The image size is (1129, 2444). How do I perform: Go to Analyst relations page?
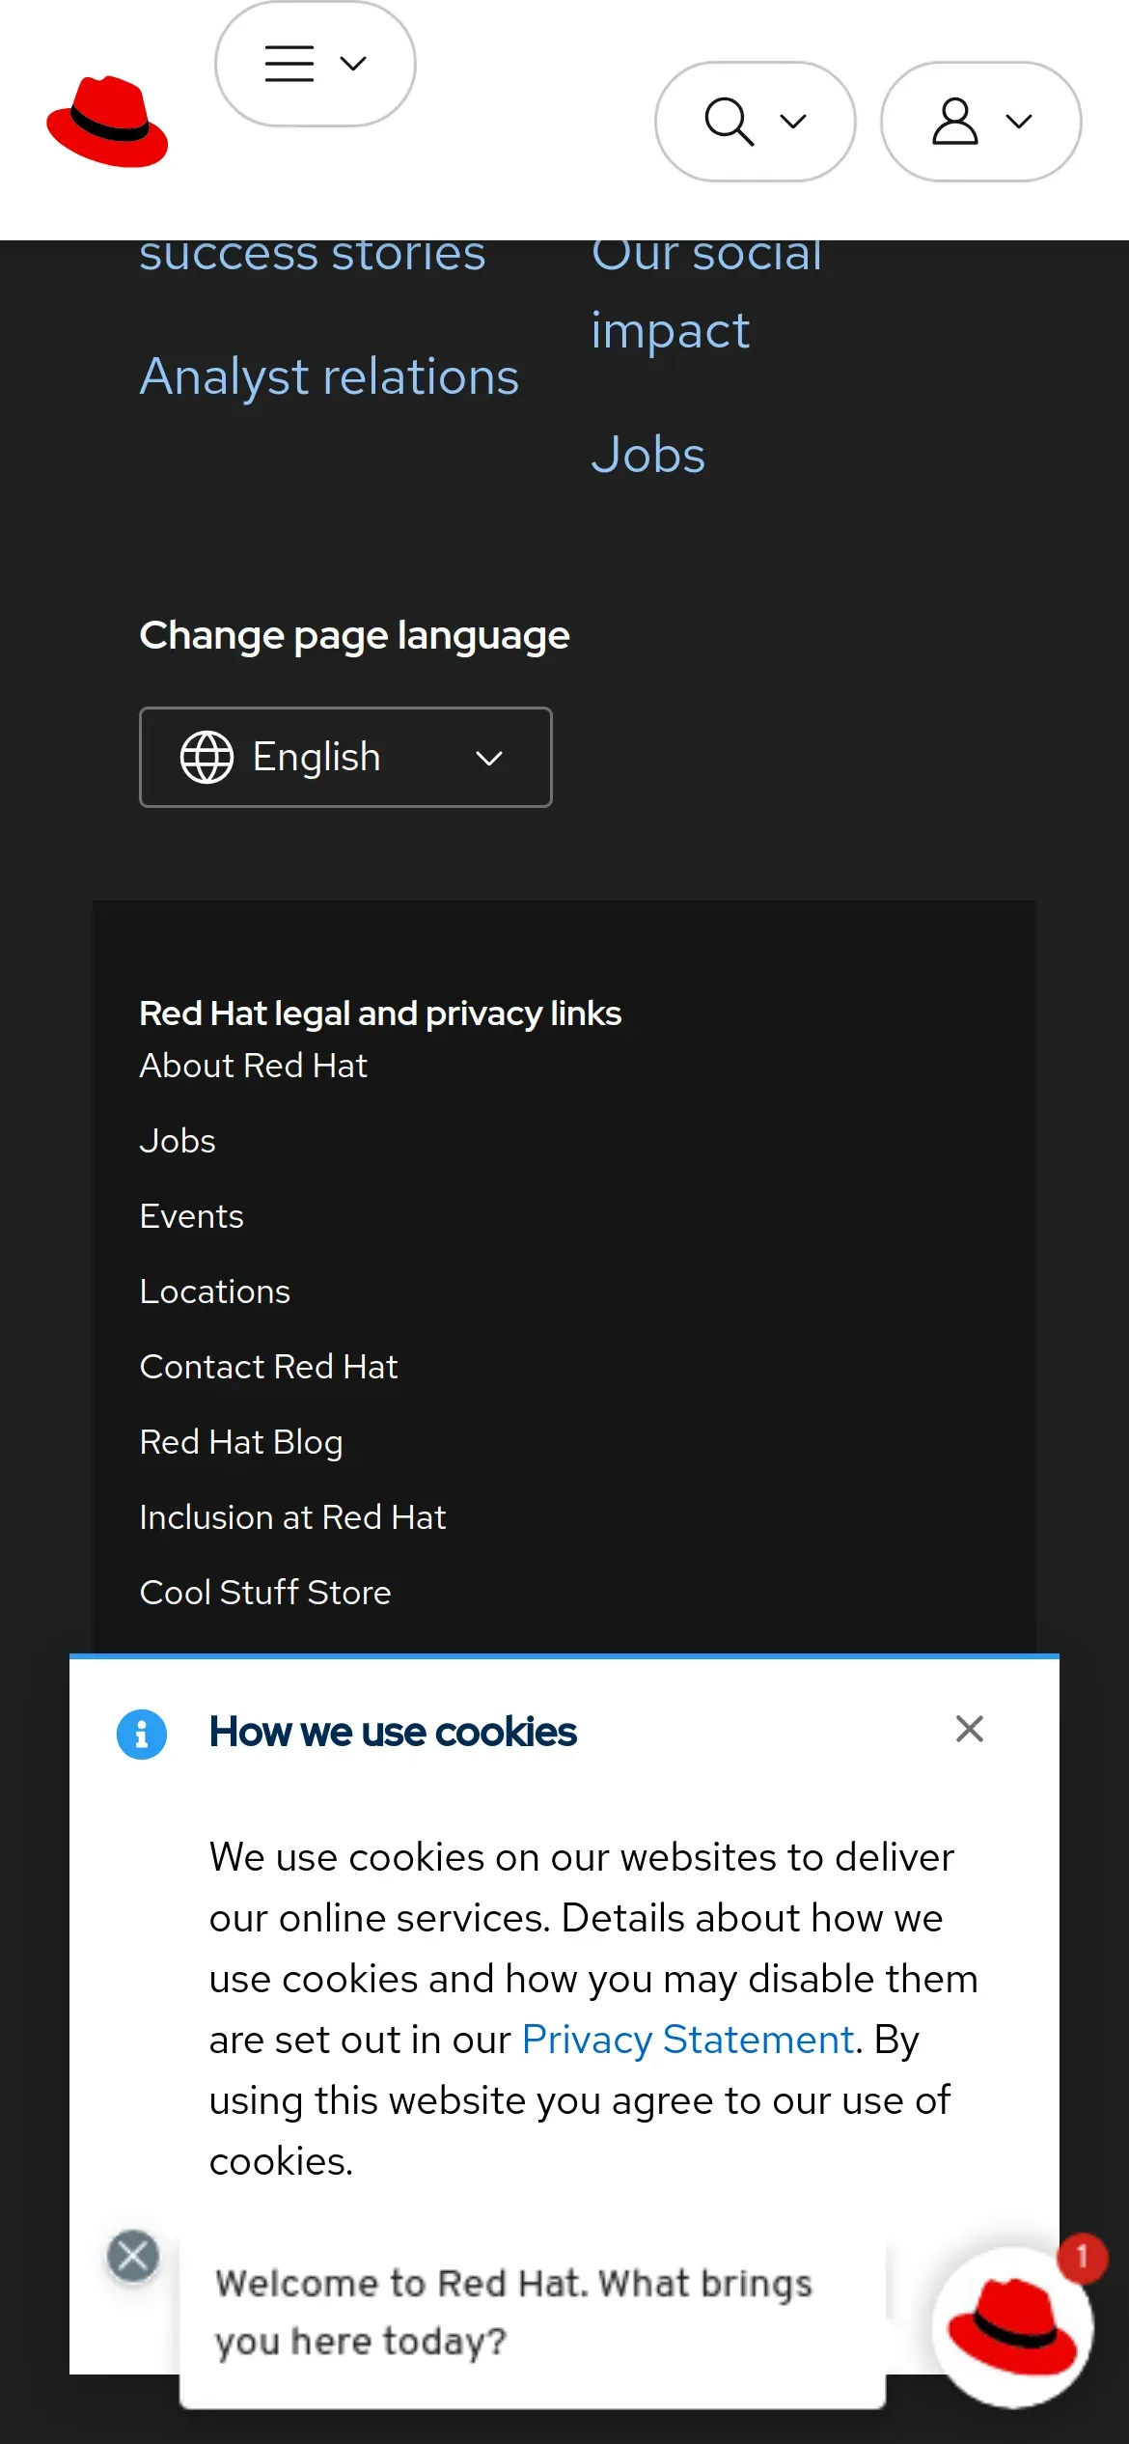tap(329, 376)
